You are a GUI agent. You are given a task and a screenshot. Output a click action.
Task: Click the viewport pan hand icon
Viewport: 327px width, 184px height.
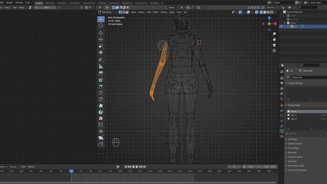[274, 39]
